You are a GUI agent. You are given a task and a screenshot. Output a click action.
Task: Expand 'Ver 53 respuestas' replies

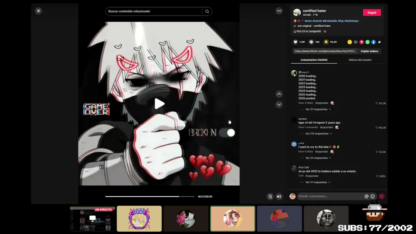coord(318,158)
